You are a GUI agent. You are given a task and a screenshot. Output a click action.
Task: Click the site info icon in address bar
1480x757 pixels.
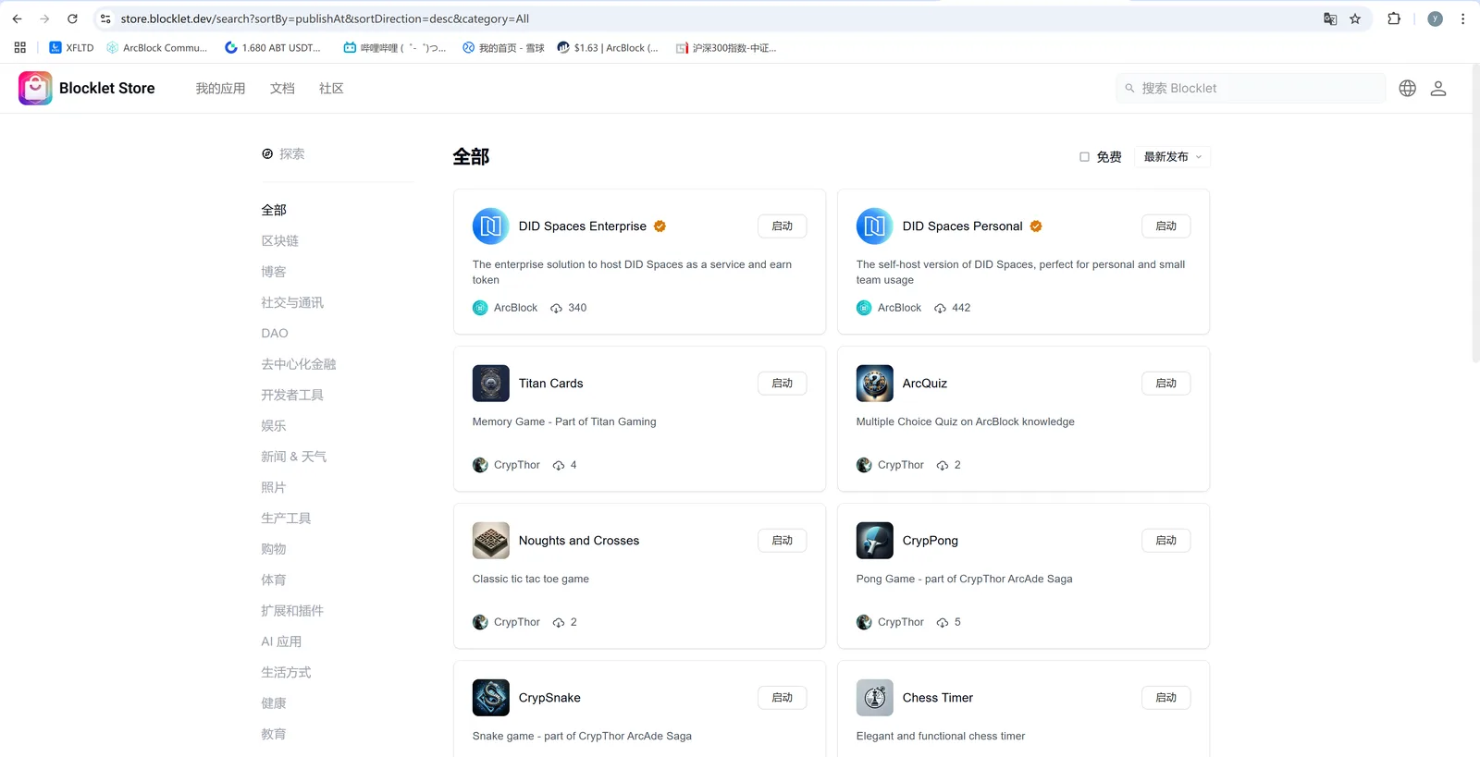[x=105, y=18]
